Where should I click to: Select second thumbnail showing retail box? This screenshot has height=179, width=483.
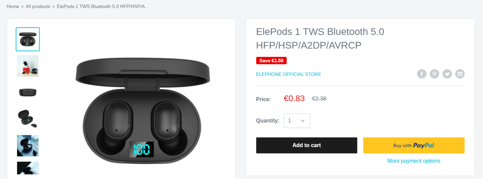point(28,66)
